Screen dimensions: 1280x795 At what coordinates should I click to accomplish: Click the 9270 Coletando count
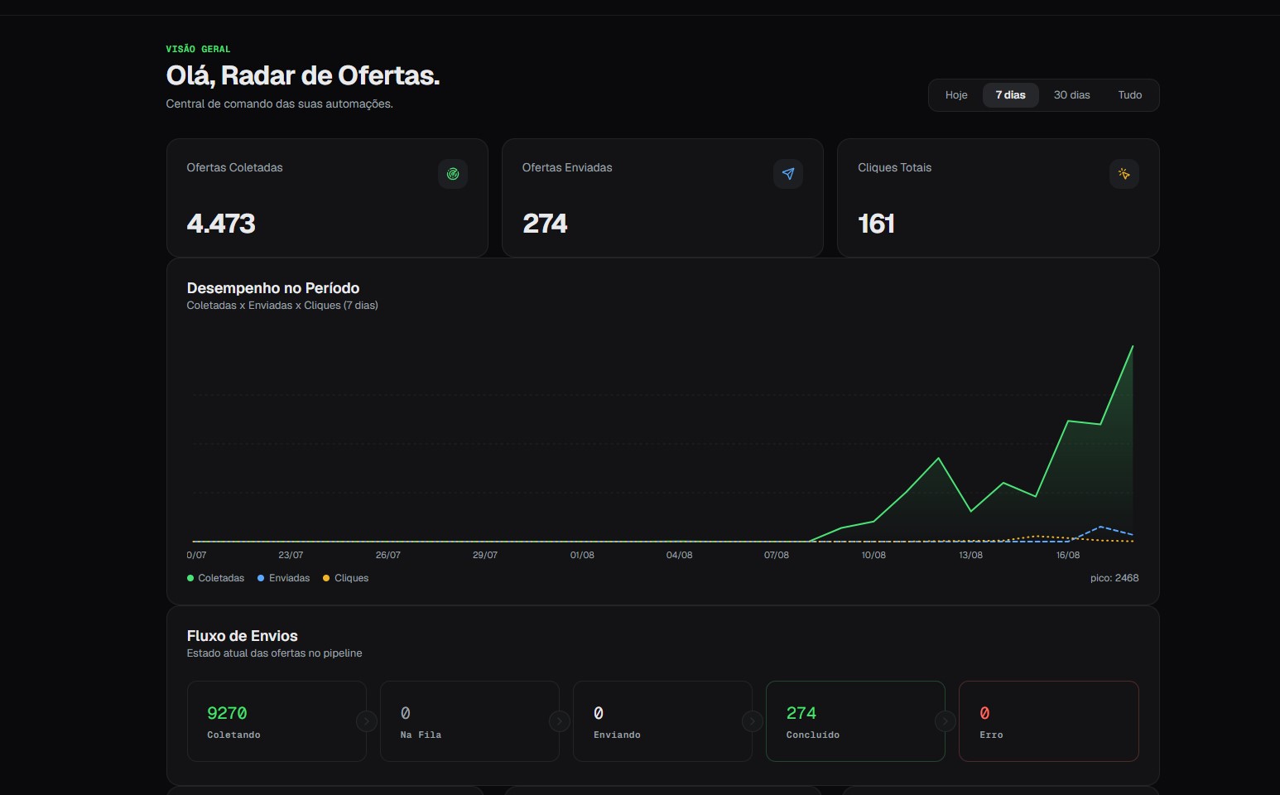click(227, 713)
